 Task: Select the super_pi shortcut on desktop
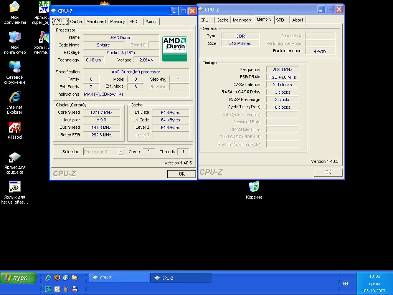click(43, 13)
